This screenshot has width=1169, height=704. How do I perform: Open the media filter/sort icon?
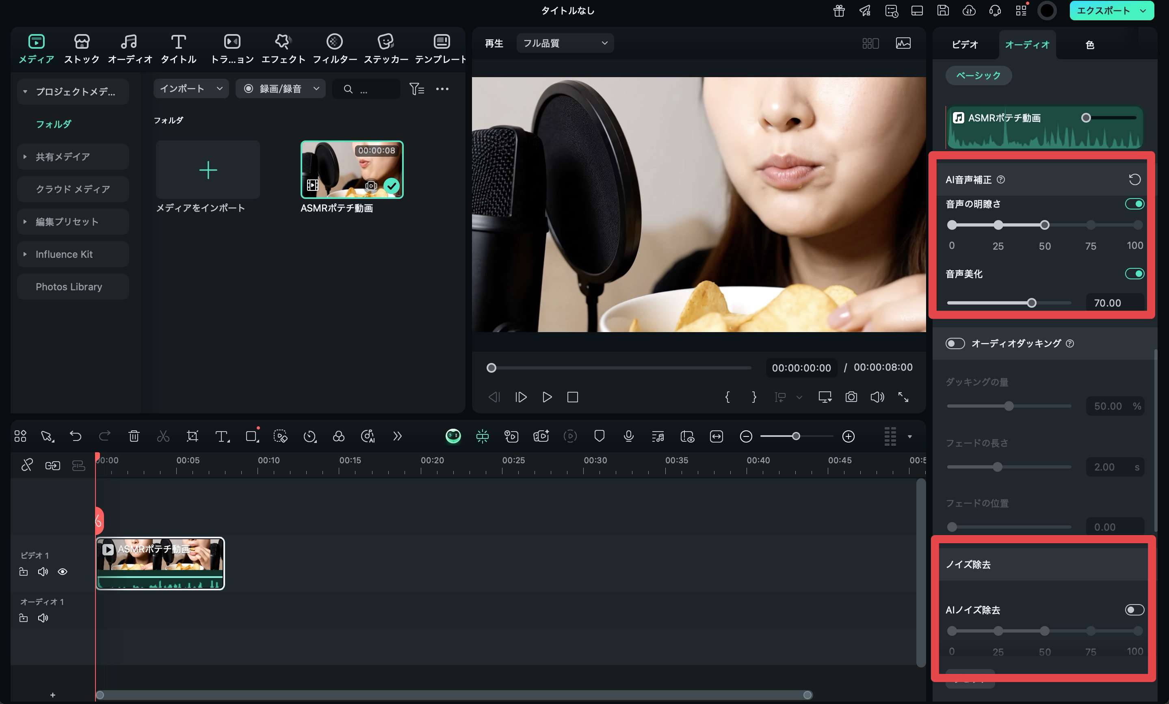tap(417, 89)
